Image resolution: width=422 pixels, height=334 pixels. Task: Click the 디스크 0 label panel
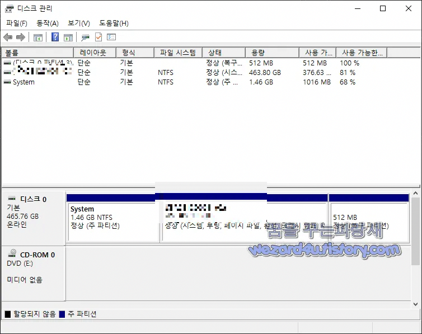(34, 218)
